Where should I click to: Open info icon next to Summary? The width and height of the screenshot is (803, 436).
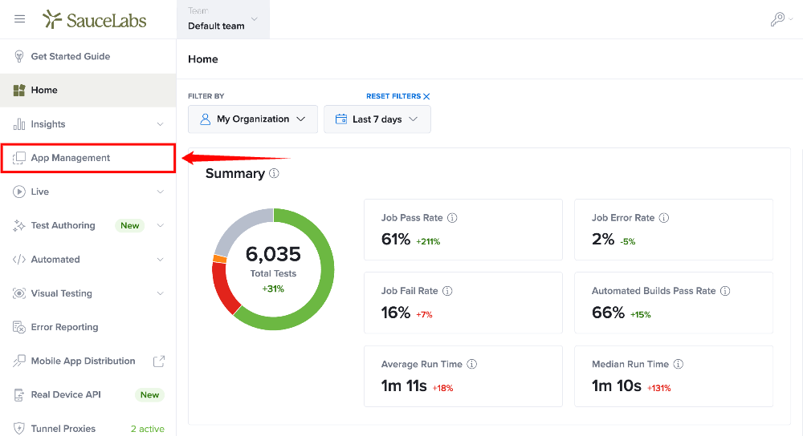[x=274, y=173]
